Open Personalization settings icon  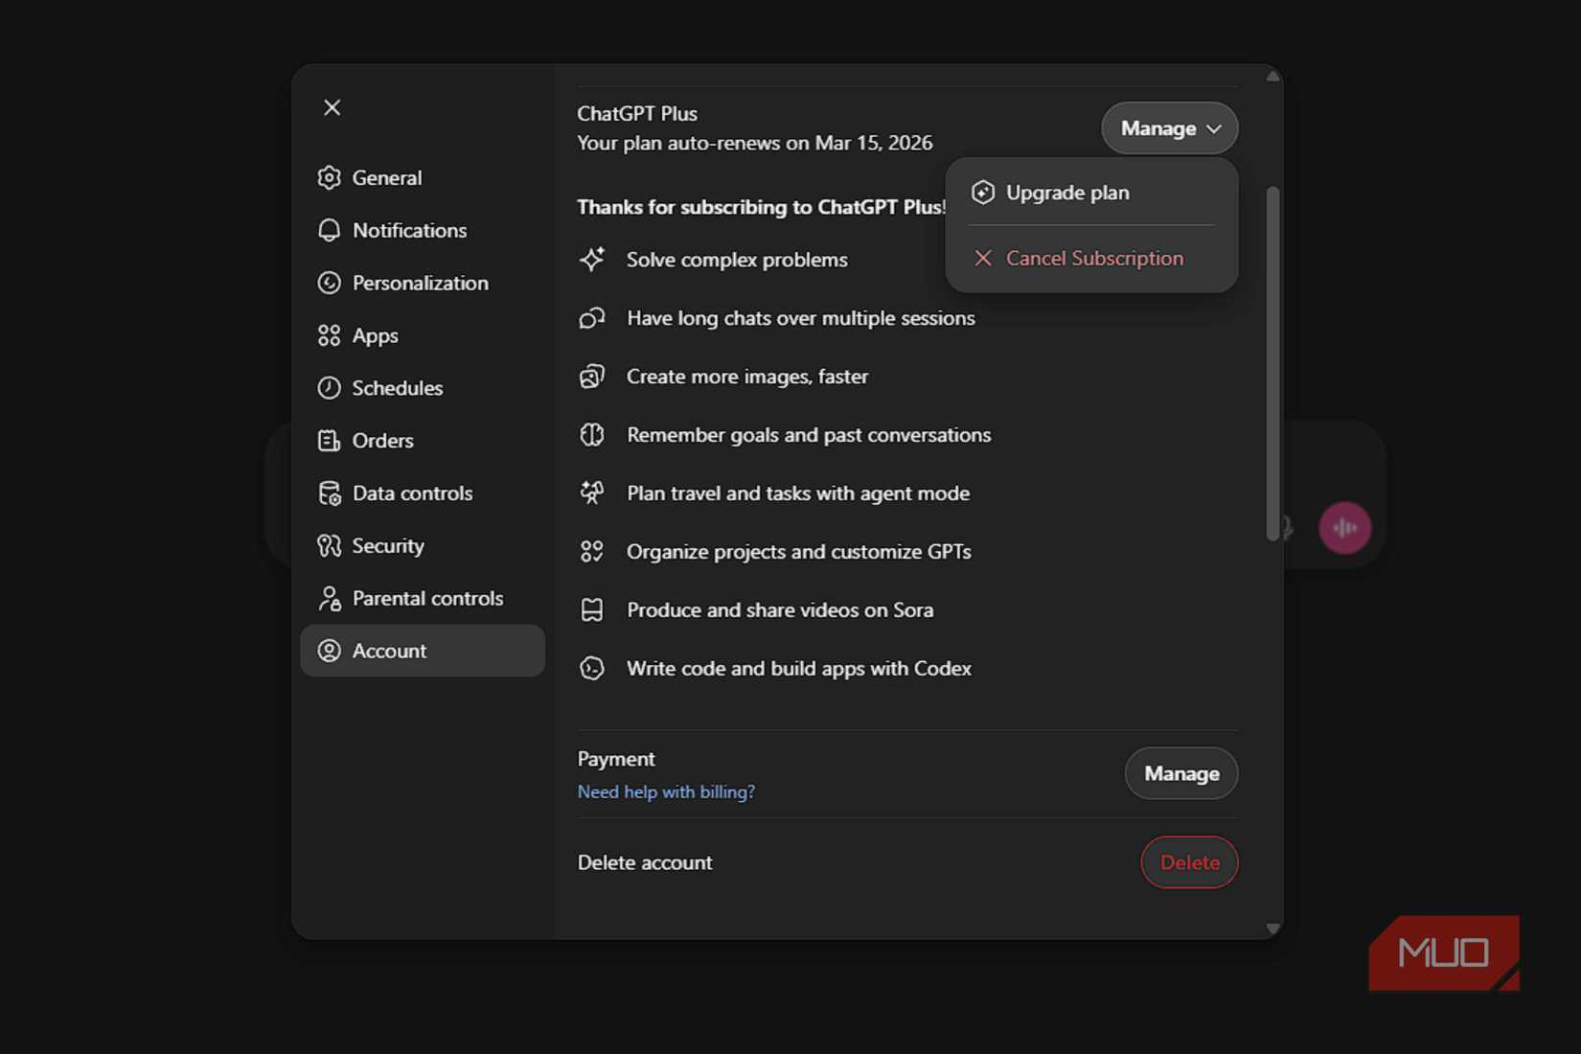click(329, 283)
